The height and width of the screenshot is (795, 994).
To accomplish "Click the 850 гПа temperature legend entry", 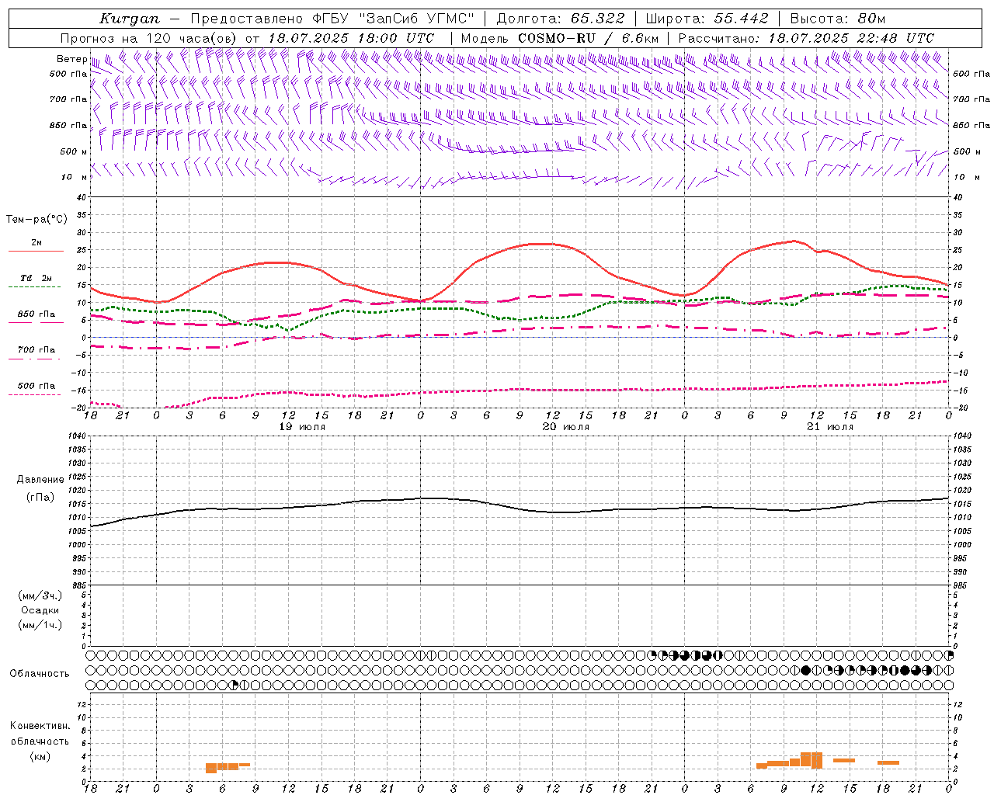I will click(36, 314).
